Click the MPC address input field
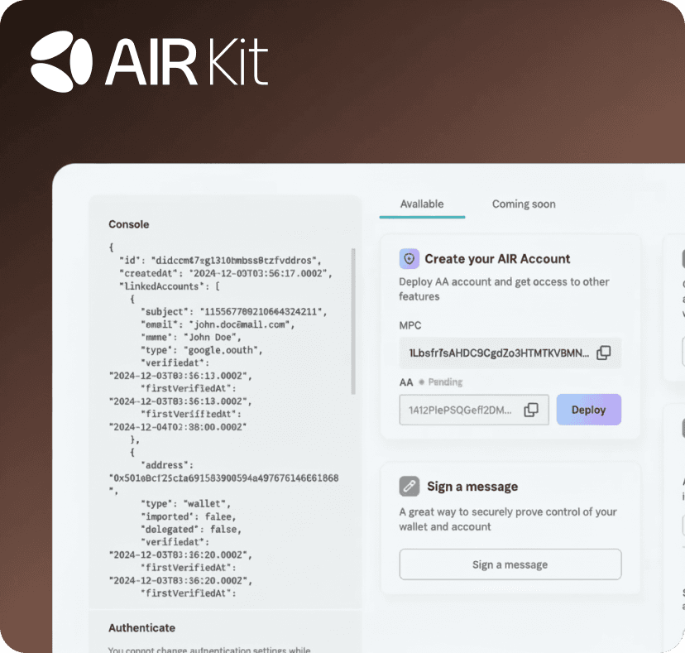The image size is (685, 653). click(496, 353)
